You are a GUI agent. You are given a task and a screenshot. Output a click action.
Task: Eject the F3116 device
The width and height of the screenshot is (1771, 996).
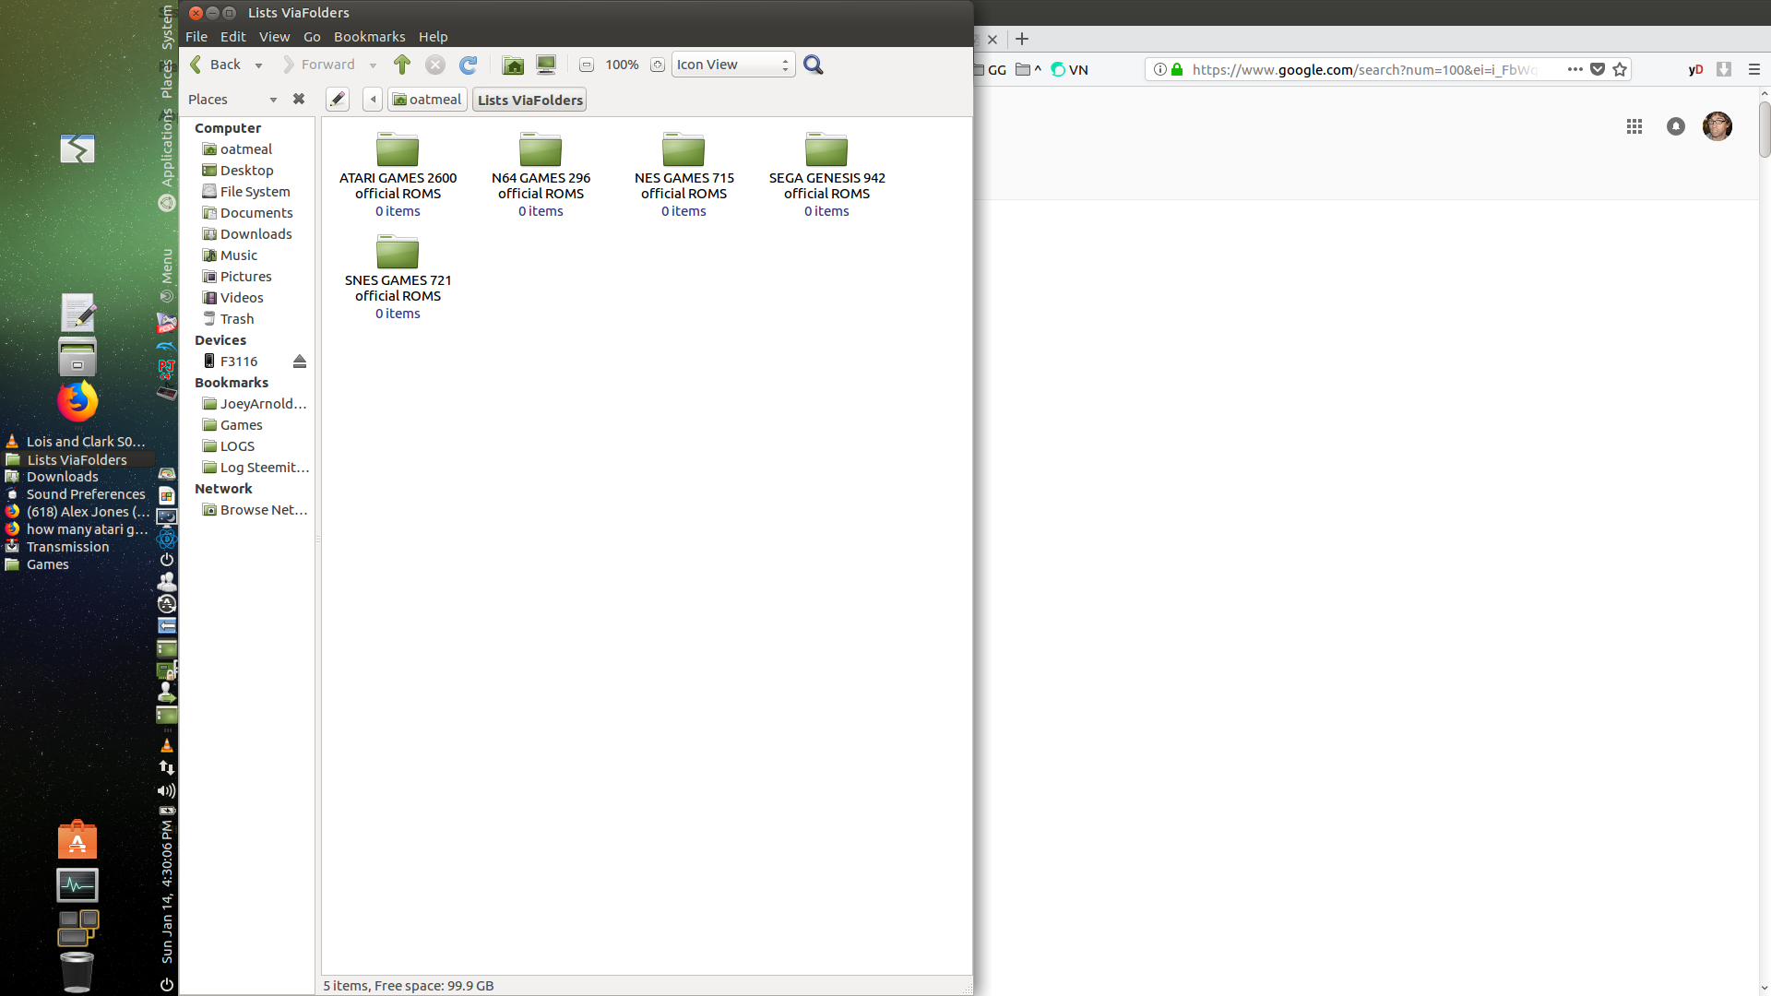click(300, 362)
